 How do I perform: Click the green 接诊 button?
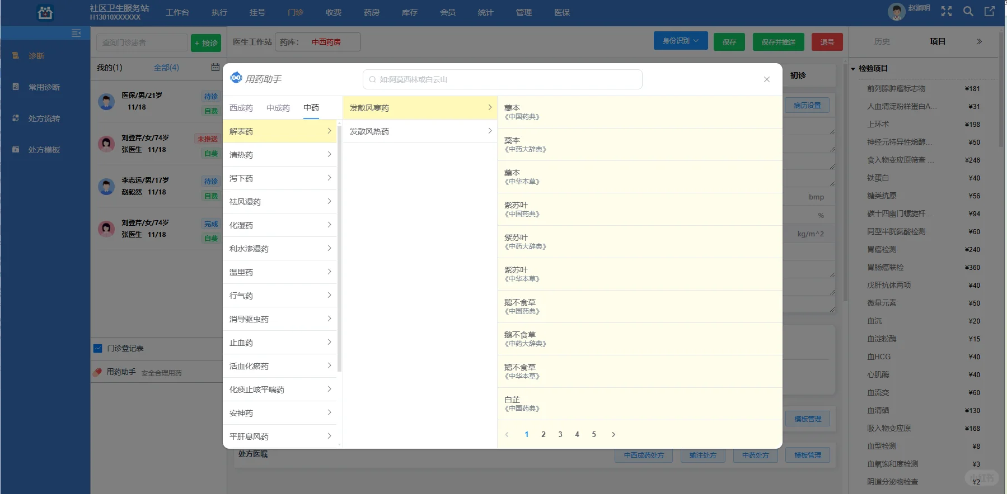point(206,43)
